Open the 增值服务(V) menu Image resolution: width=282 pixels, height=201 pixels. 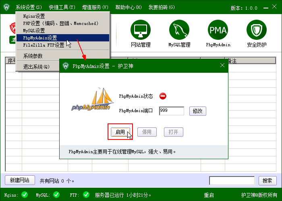95,7
